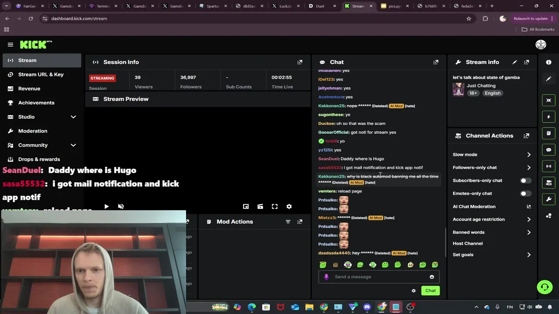
Task: Go to Revenue page
Action: [x=42, y=89]
